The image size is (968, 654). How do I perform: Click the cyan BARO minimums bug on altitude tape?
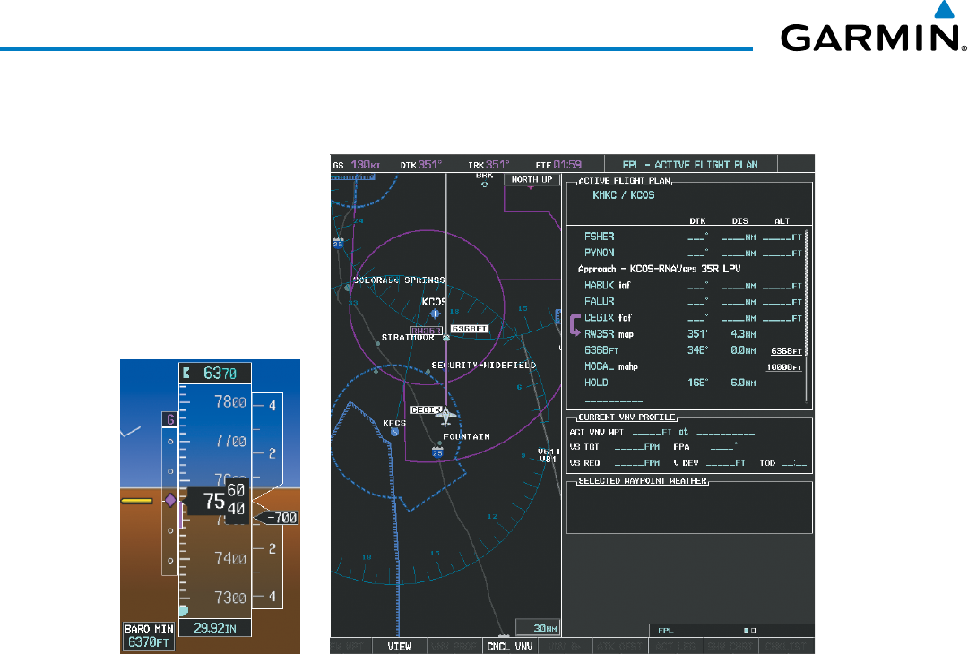point(184,611)
